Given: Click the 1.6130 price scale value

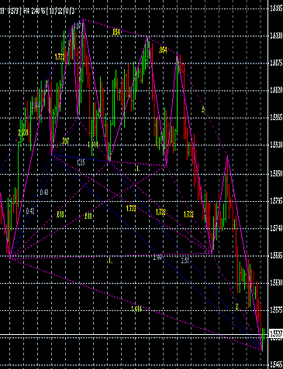Looking at the screenshot, I should point(276,36).
